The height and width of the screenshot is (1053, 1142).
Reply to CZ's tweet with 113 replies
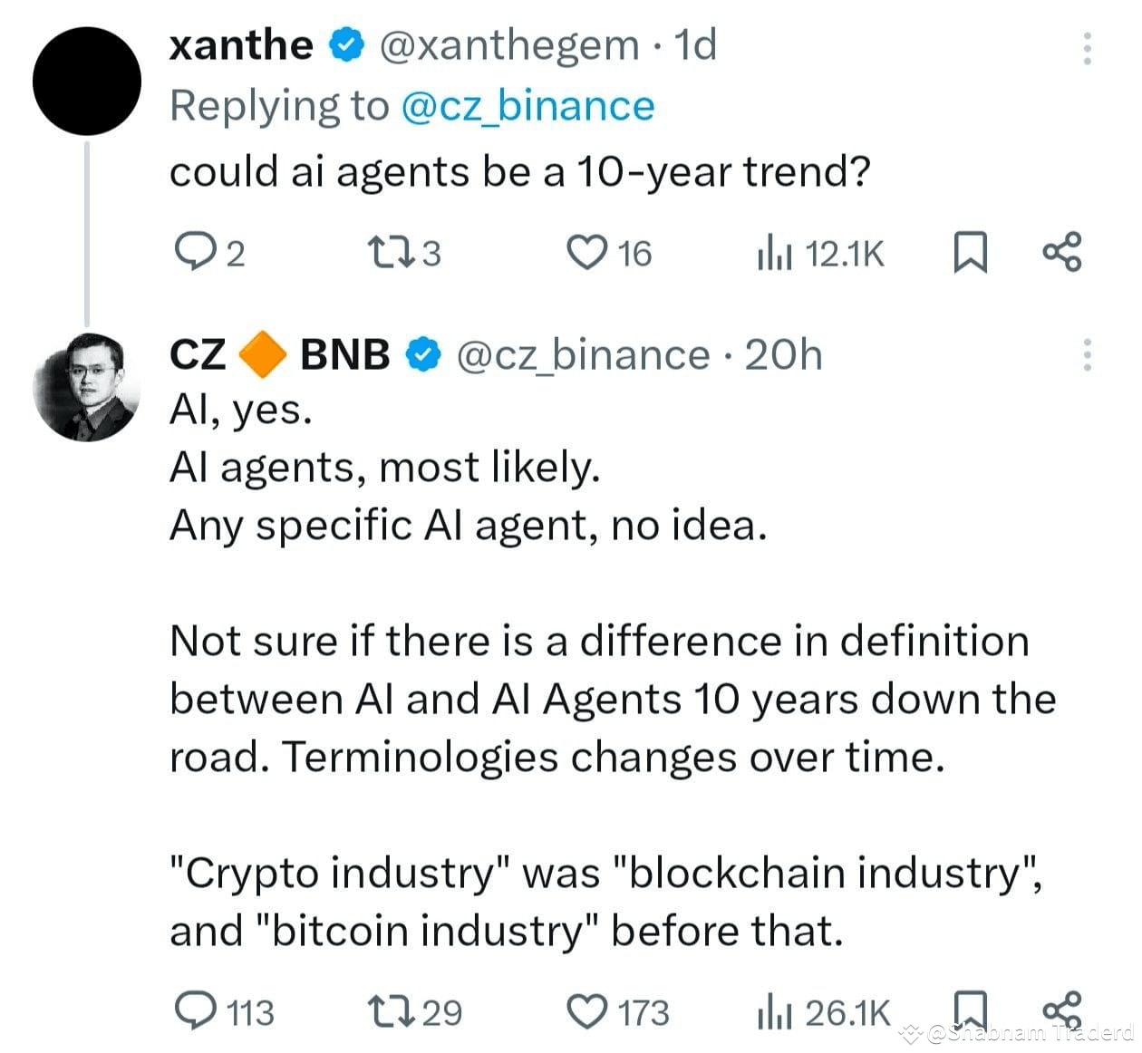[x=193, y=1010]
